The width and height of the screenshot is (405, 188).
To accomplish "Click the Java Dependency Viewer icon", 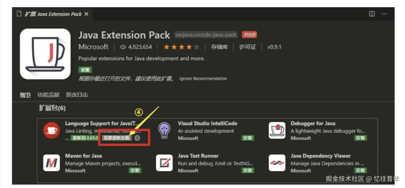I will pyautogui.click(x=277, y=163).
